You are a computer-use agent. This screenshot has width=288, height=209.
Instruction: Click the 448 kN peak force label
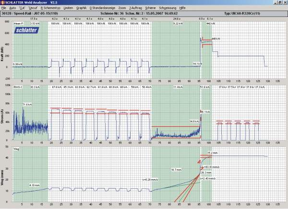click(x=215, y=39)
